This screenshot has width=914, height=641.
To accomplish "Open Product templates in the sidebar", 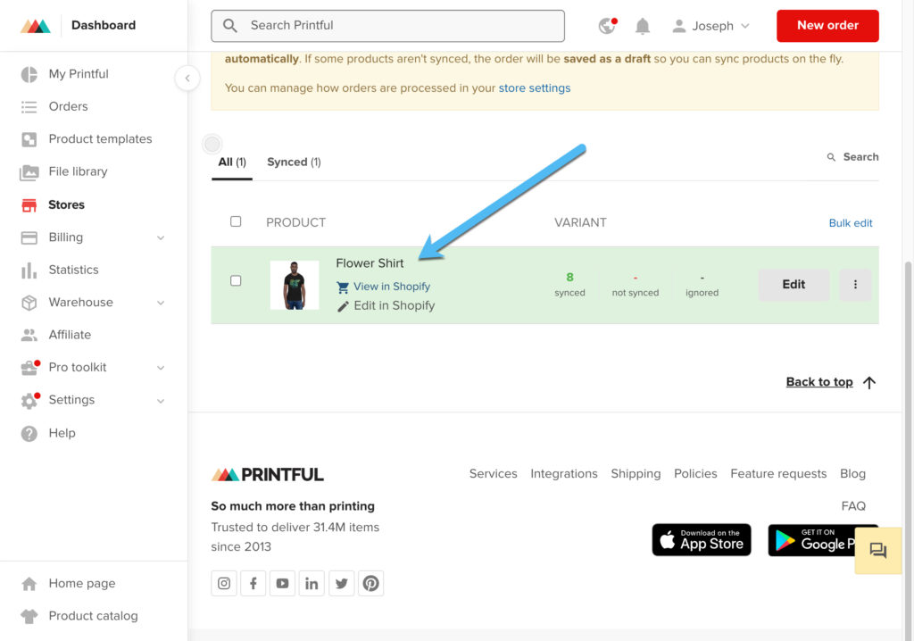I will coord(100,138).
